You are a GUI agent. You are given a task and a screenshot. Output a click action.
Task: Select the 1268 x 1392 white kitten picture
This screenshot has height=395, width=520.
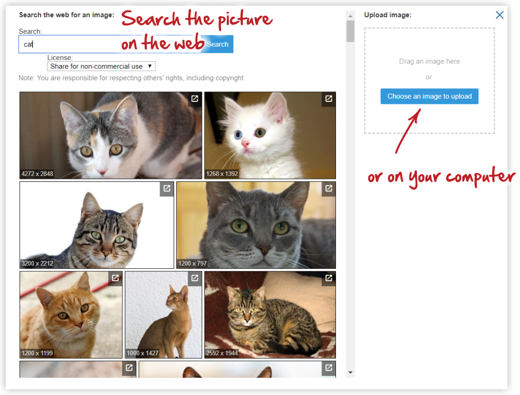click(x=270, y=136)
